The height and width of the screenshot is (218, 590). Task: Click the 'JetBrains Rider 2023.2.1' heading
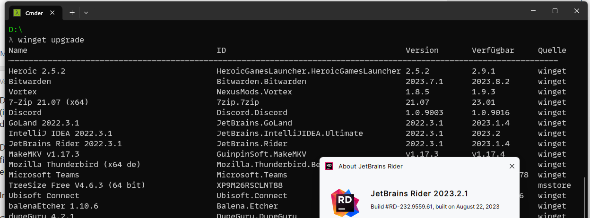(419, 194)
